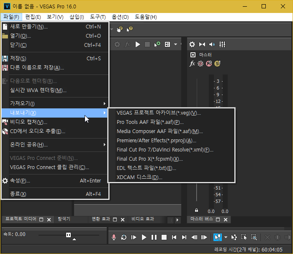The image size is (293, 254).
Task: Toggle the fader lock icon below the meter
Action: coord(196,210)
